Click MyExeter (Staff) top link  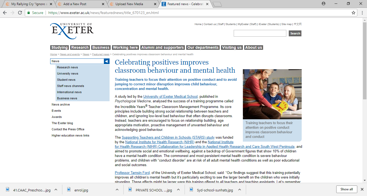[247, 24]
